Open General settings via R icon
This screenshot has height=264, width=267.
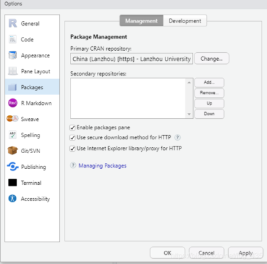point(13,23)
